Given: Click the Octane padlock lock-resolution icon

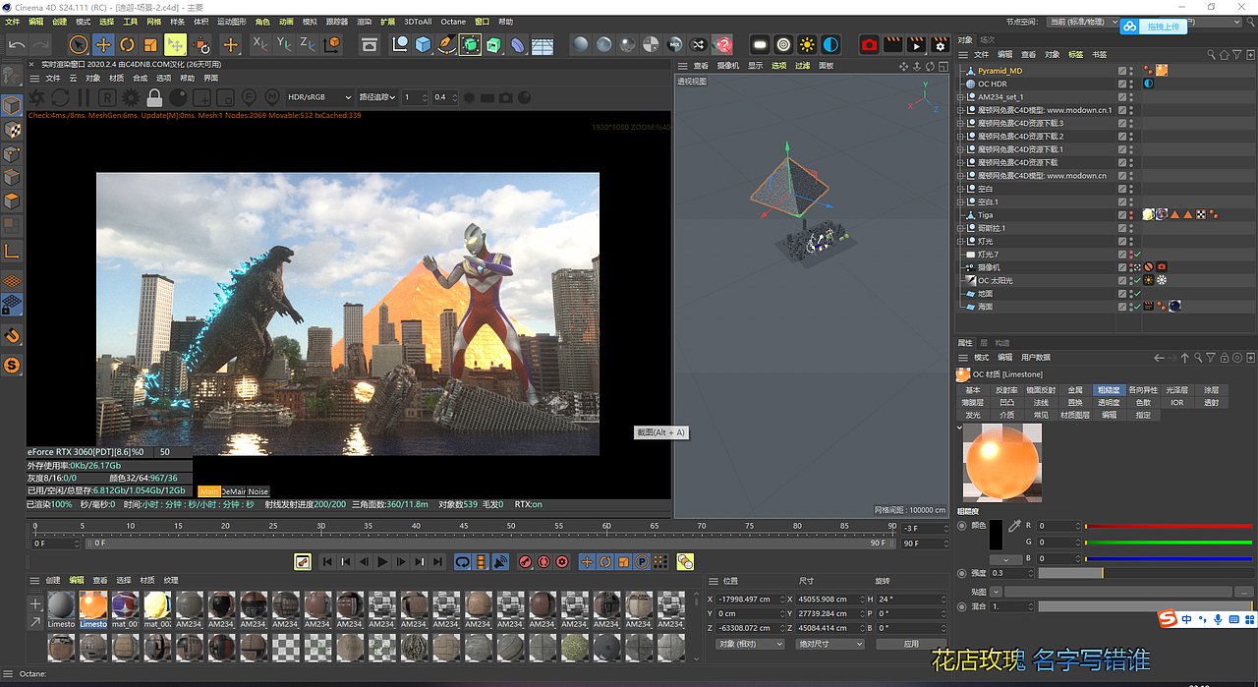Looking at the screenshot, I should [154, 97].
